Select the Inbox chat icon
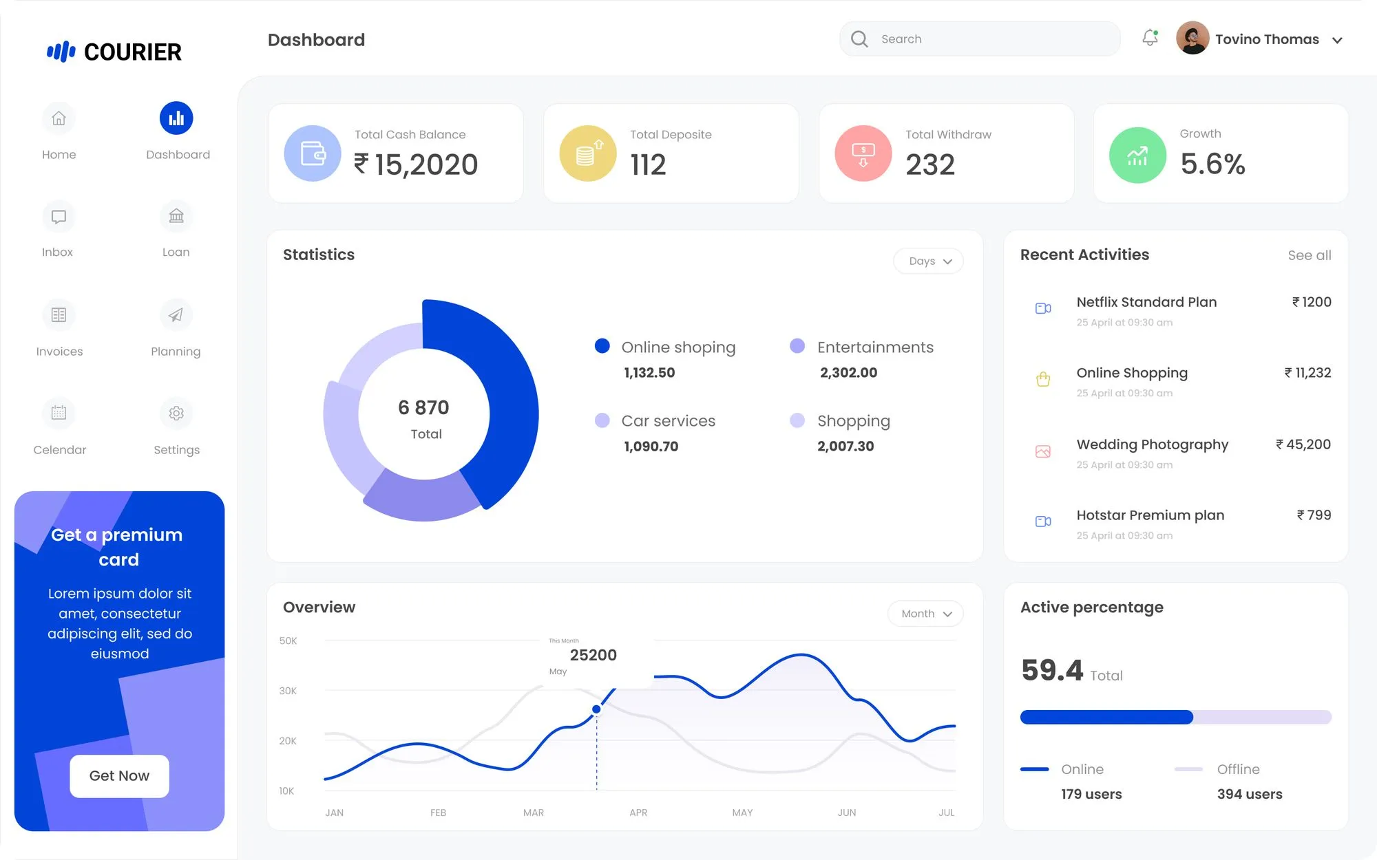 [x=59, y=217]
